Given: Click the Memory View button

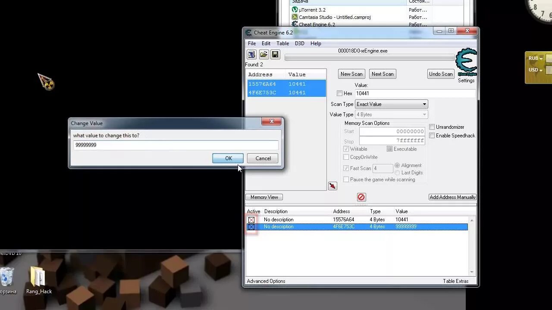Looking at the screenshot, I should point(264,197).
